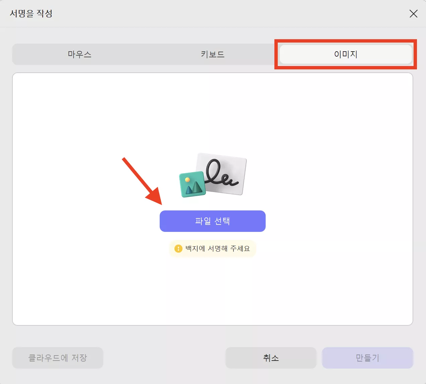Click the green picture icon in the illustration
Image resolution: width=426 pixels, height=384 pixels.
point(192,183)
